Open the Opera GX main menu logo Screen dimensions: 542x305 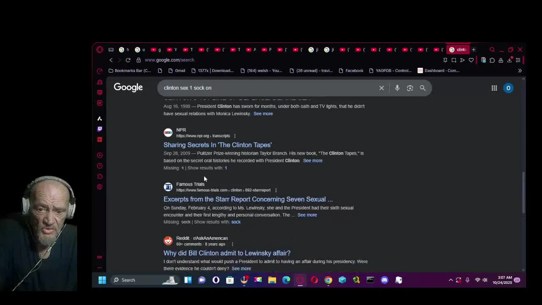pos(100,50)
